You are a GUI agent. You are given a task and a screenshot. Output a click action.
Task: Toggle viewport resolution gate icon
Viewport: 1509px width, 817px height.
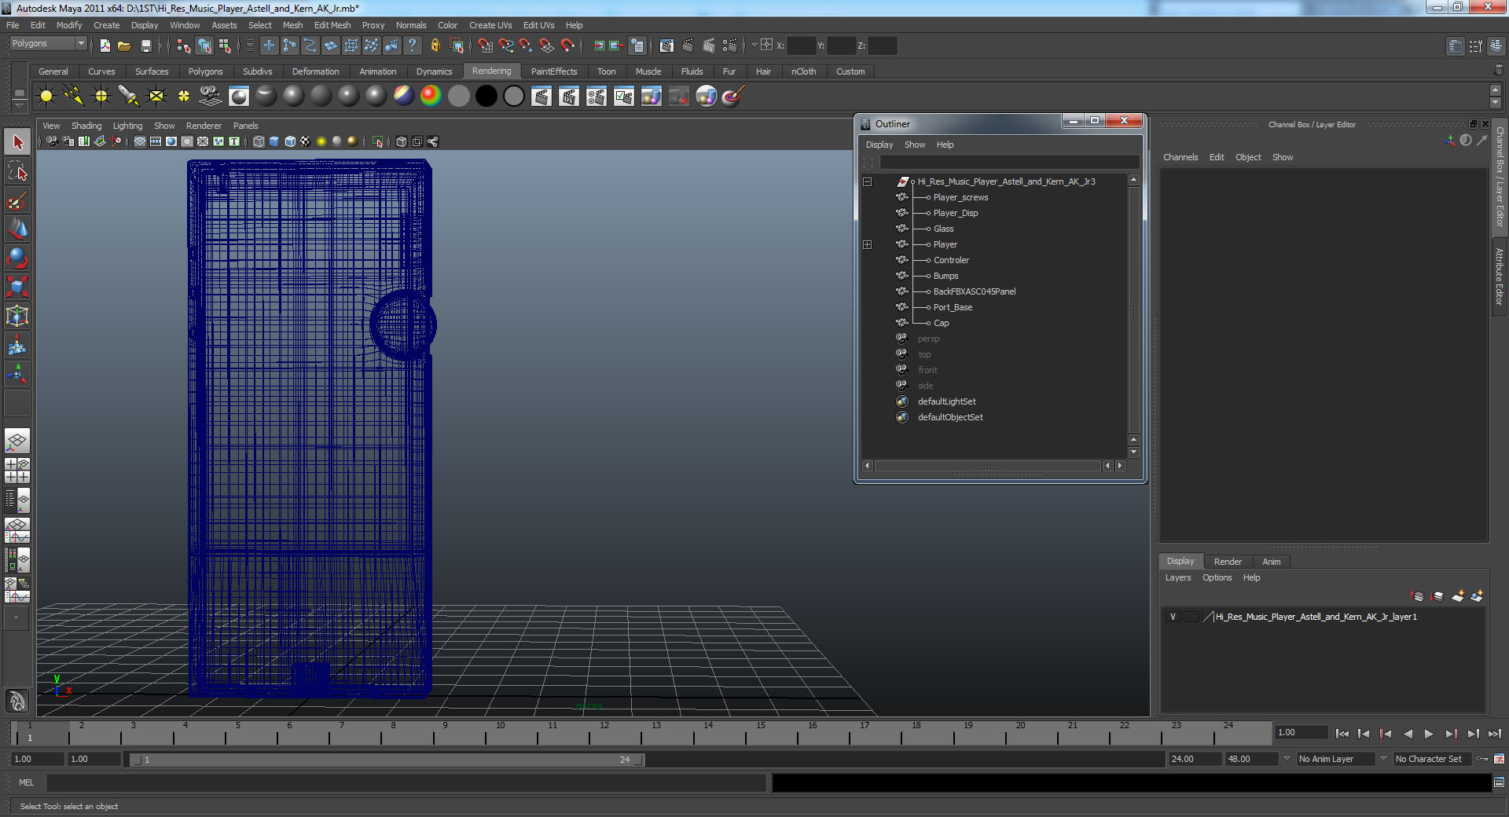coord(171,141)
